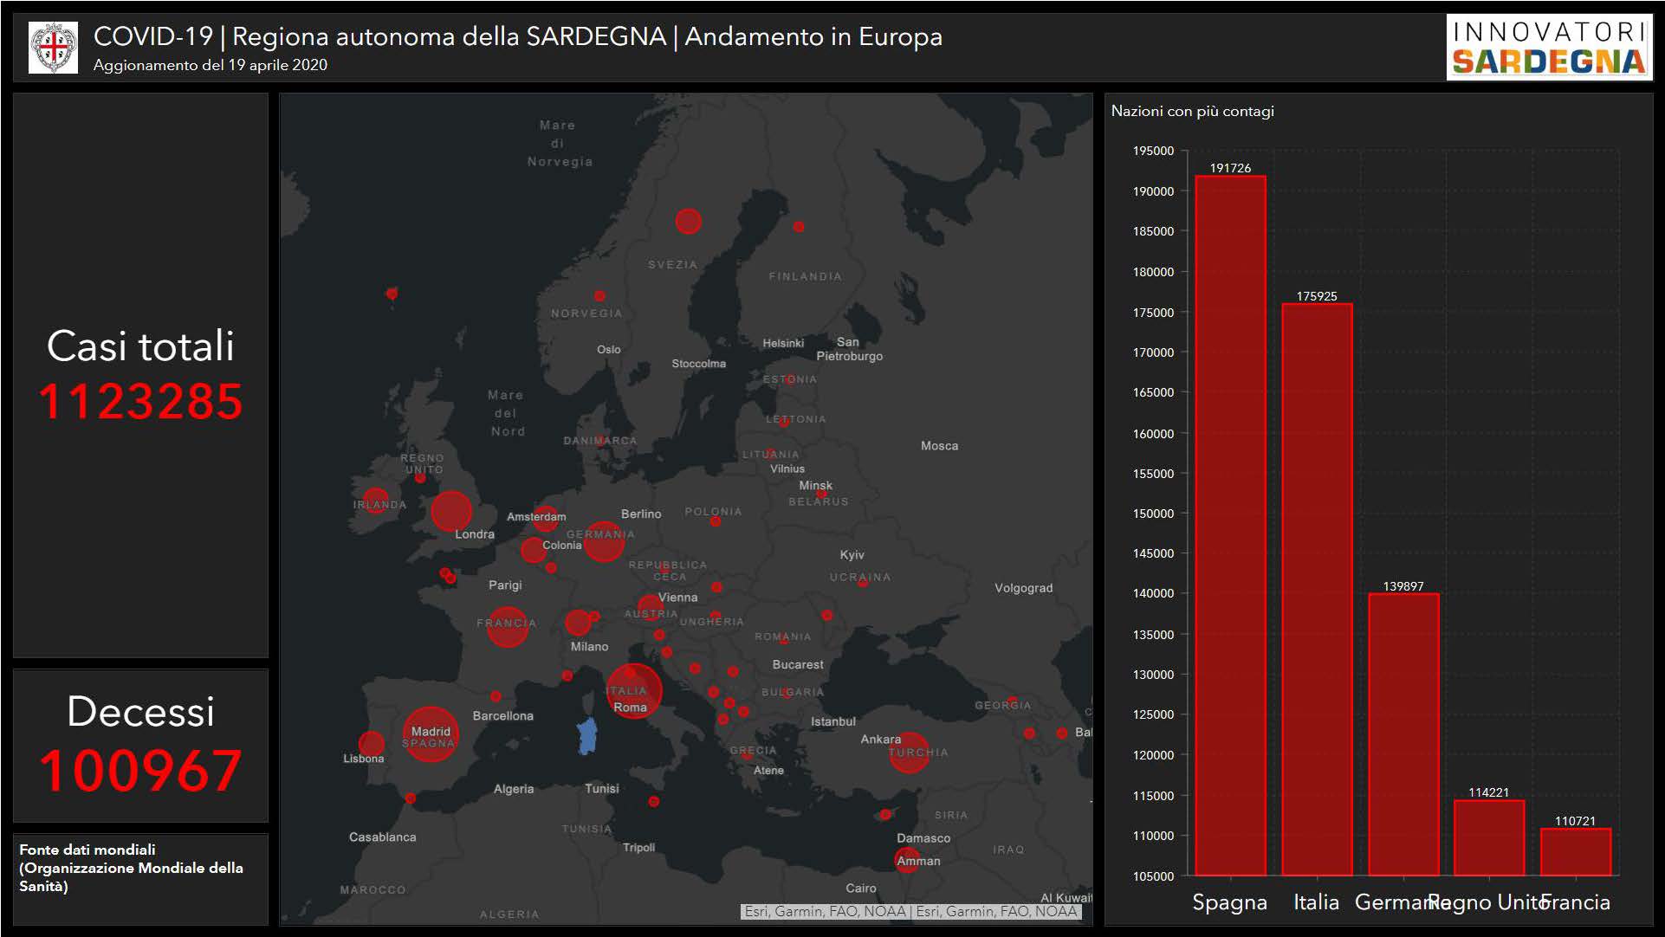Screen dimensions: 1665x937
Task: Click the red circle over Germania
Action: (604, 541)
